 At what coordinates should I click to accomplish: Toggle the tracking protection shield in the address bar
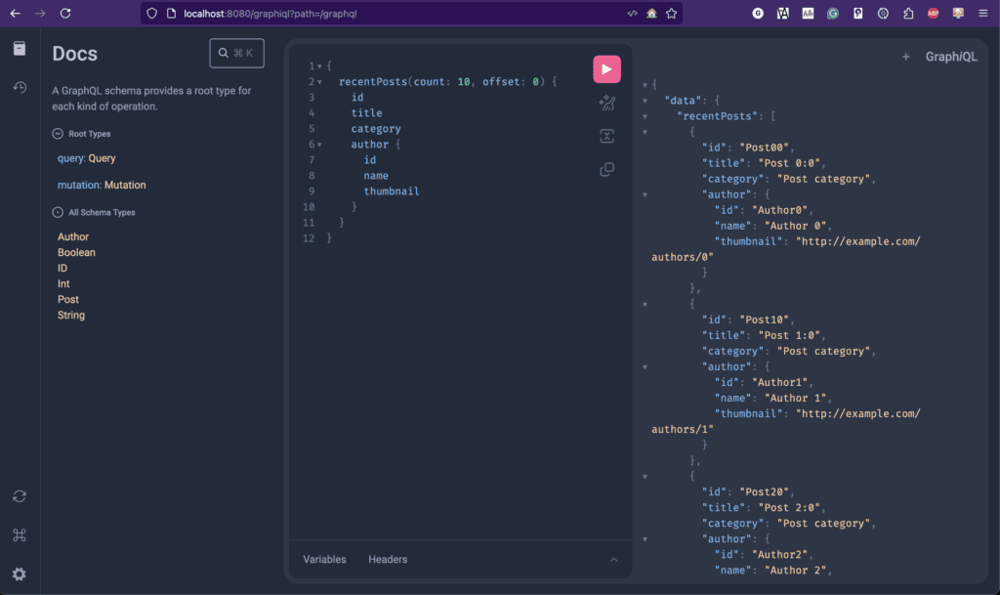click(149, 14)
